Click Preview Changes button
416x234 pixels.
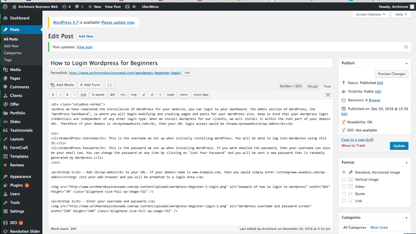(x=392, y=74)
